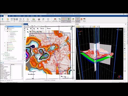Image resolution: width=128 pixels, height=96 pixels.
Task: Click the Select Layers ribbon icon
Action: pyautogui.click(x=23, y=19)
